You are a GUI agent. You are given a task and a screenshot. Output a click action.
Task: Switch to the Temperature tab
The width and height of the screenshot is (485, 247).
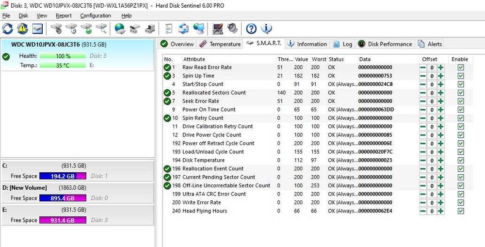click(x=220, y=44)
